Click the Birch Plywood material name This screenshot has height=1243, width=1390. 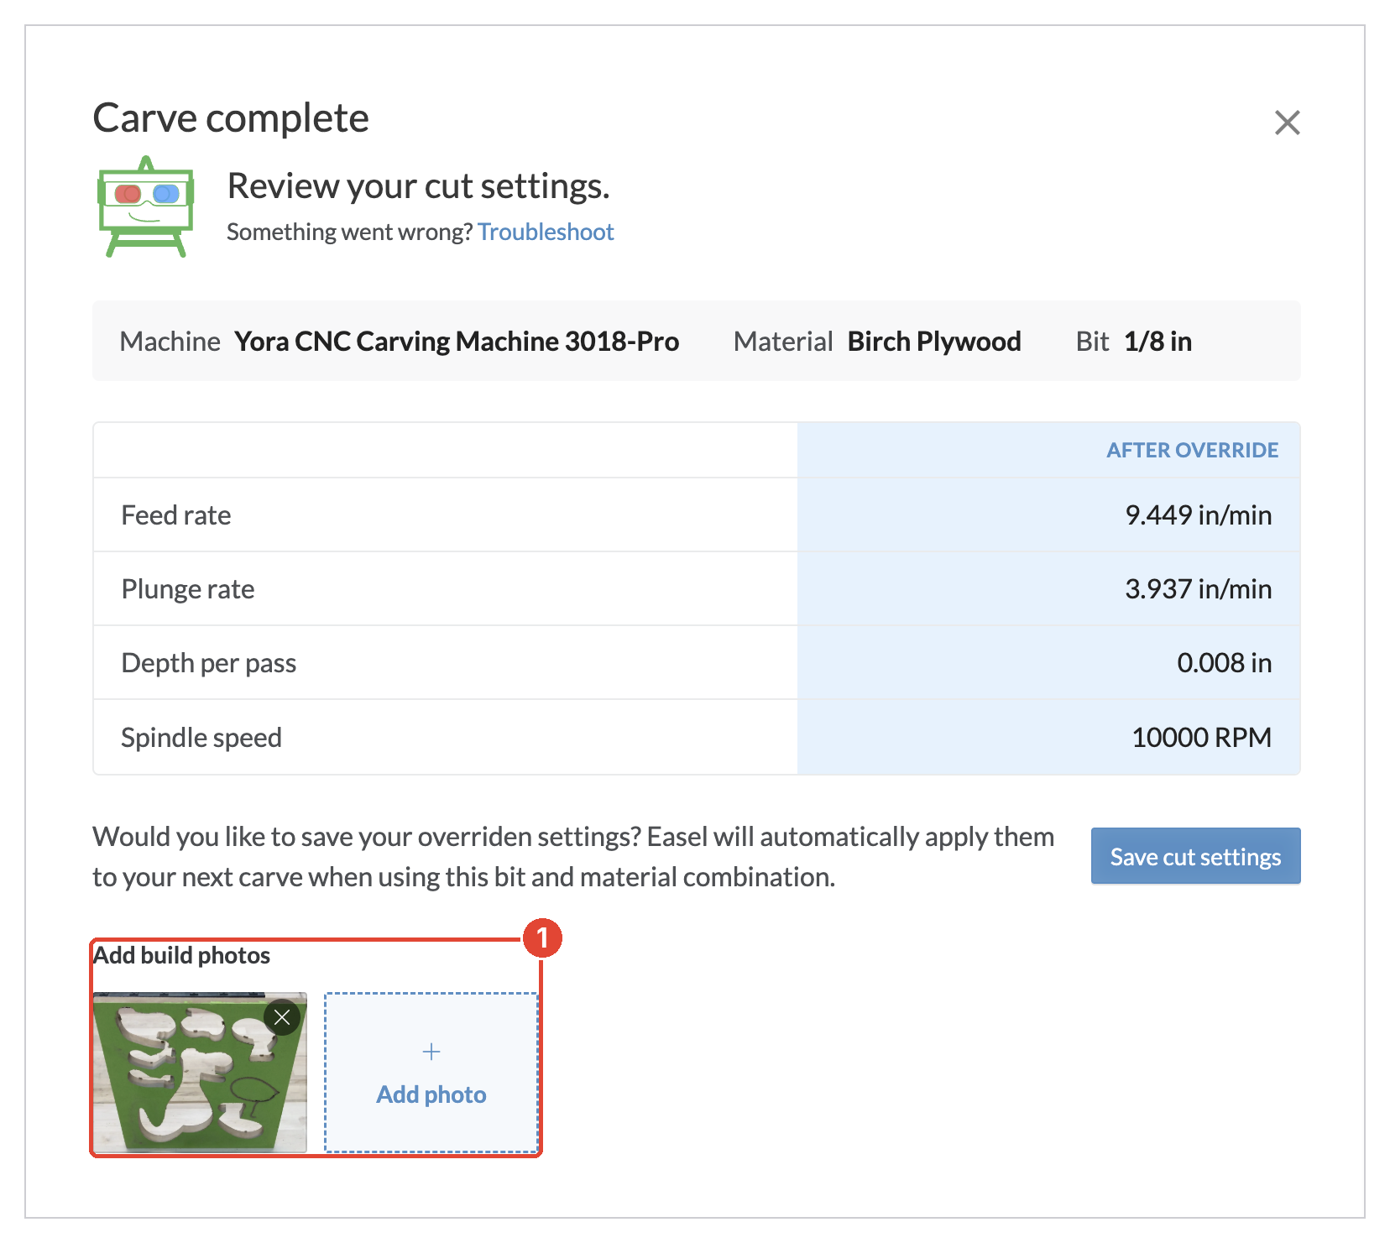pos(934,341)
